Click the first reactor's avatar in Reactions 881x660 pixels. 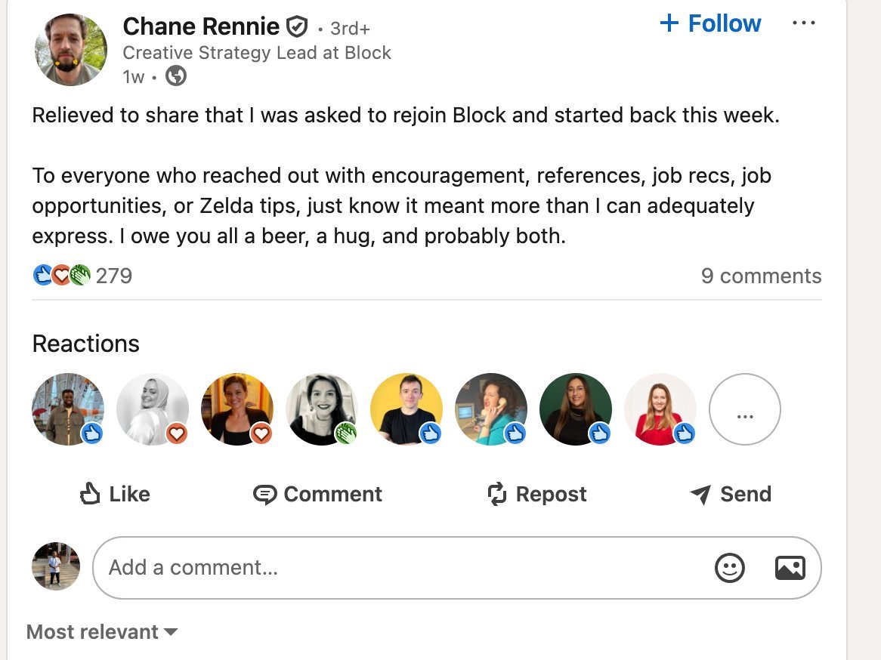(67, 409)
